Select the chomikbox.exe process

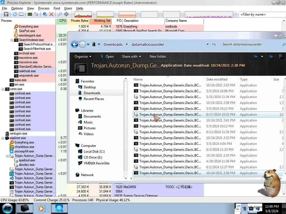click(x=24, y=147)
